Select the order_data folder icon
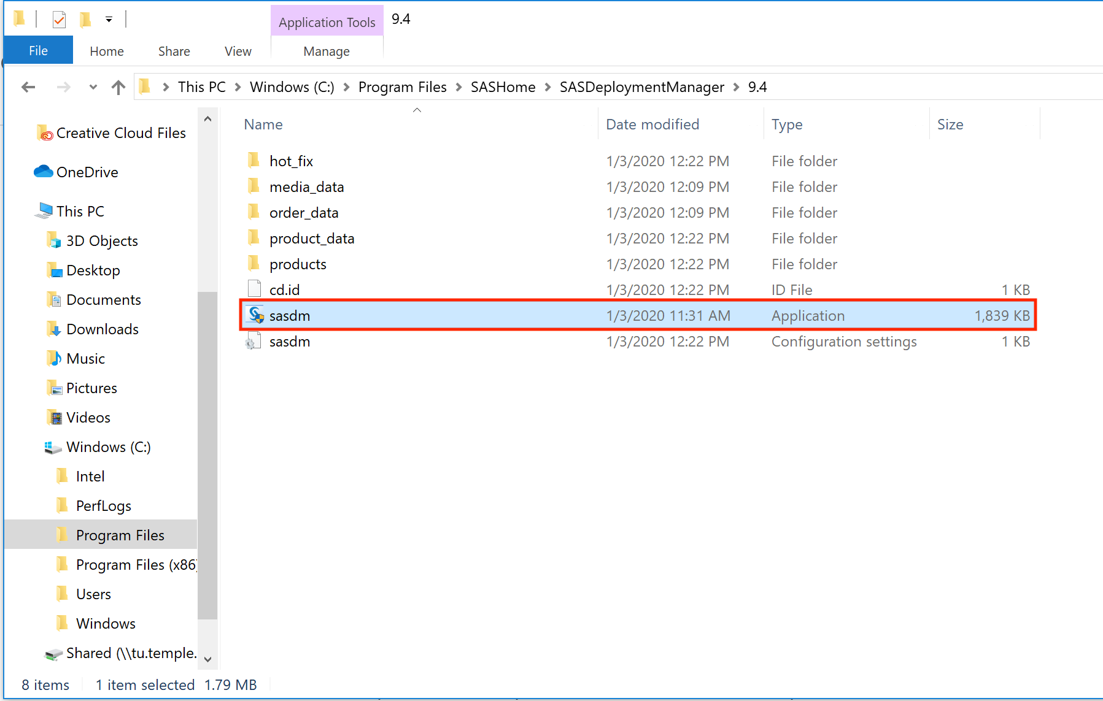1103x701 pixels. (x=253, y=212)
